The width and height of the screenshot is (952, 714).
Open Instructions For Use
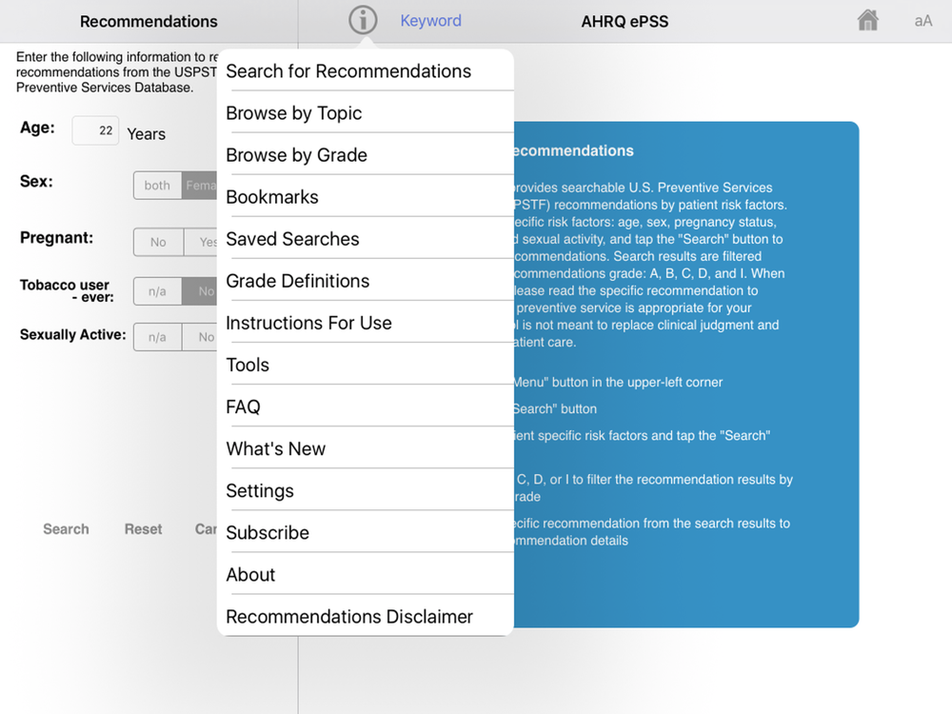[x=308, y=323]
